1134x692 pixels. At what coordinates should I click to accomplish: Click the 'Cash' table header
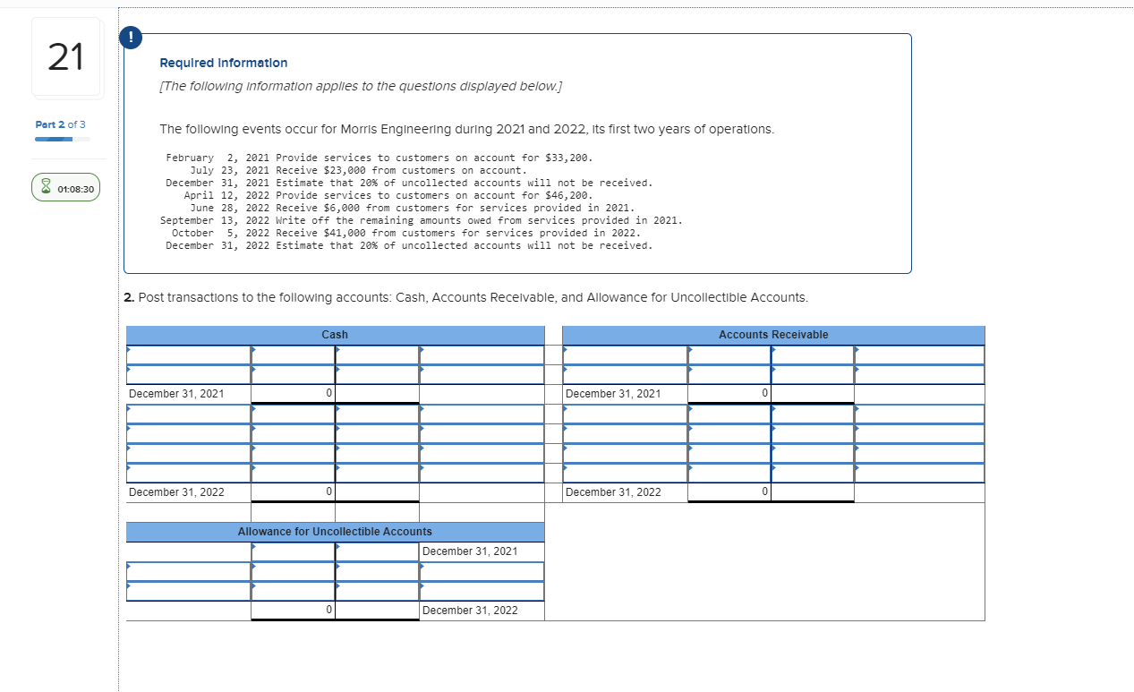click(x=335, y=335)
